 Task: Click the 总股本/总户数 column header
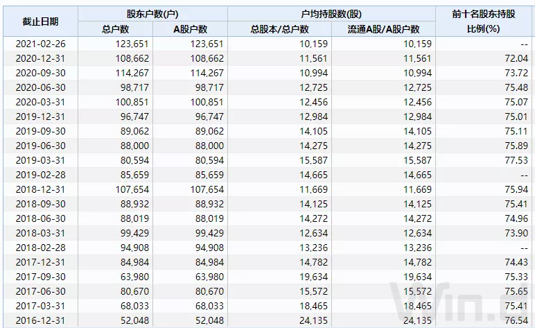point(279,28)
